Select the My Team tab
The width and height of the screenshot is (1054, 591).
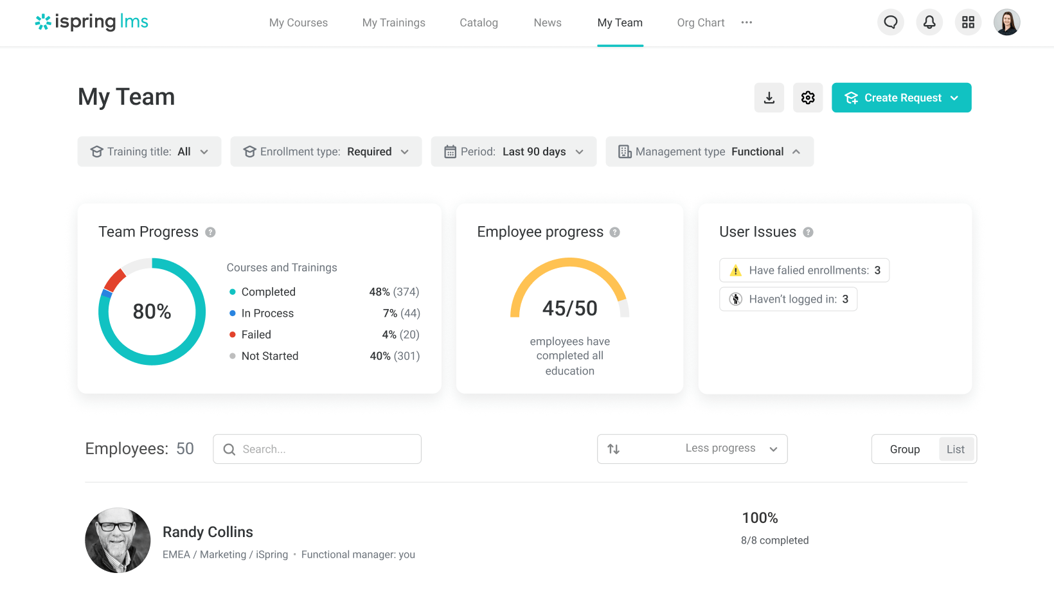(620, 22)
